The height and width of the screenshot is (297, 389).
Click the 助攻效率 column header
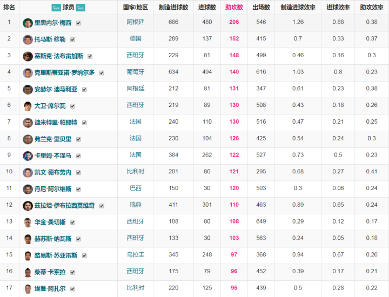click(x=372, y=8)
